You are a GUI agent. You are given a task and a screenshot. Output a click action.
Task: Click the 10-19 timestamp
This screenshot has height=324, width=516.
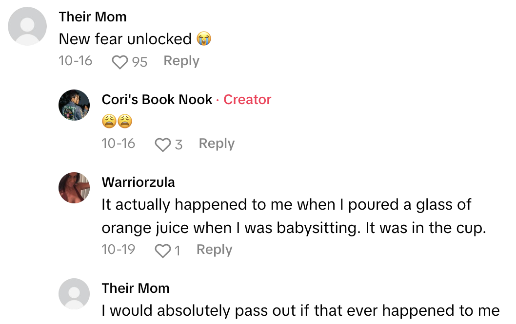click(x=118, y=250)
